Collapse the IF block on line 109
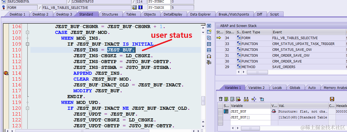Viewport: 347px width, 132px height. coord(27,44)
